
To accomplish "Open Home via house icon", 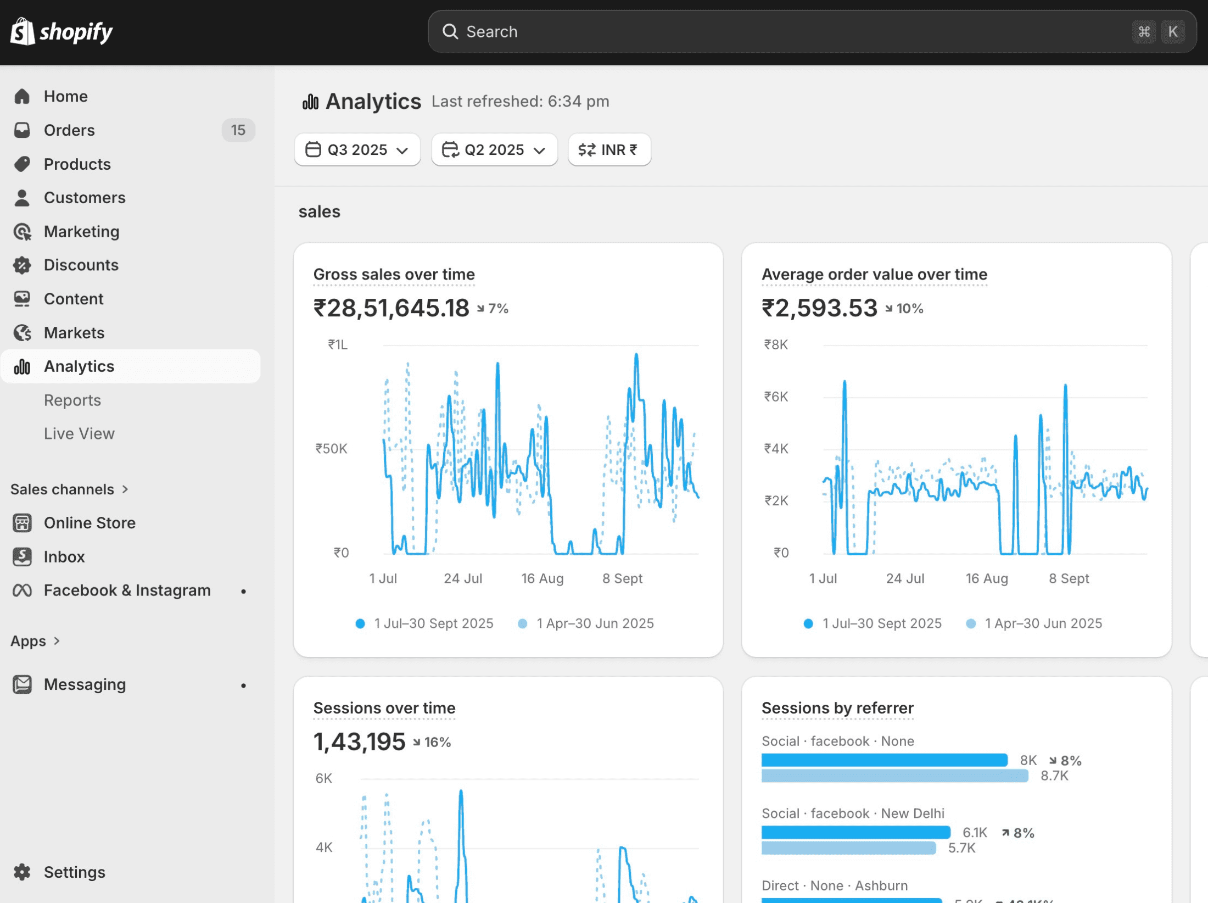I will [x=22, y=96].
